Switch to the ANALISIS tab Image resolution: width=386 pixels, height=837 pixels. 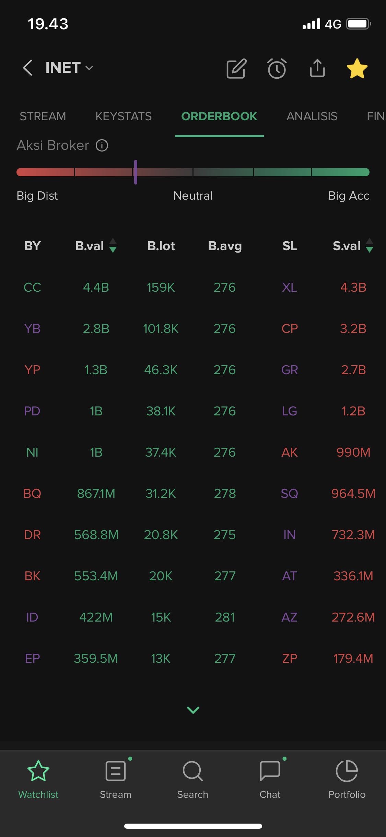click(x=312, y=116)
